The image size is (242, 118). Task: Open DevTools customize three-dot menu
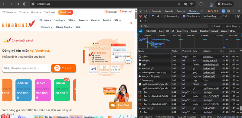point(234,11)
